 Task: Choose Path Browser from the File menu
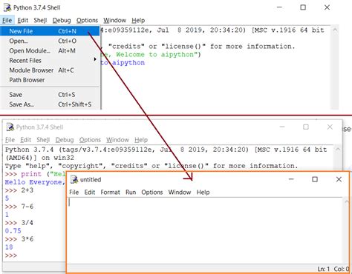click(x=50, y=80)
